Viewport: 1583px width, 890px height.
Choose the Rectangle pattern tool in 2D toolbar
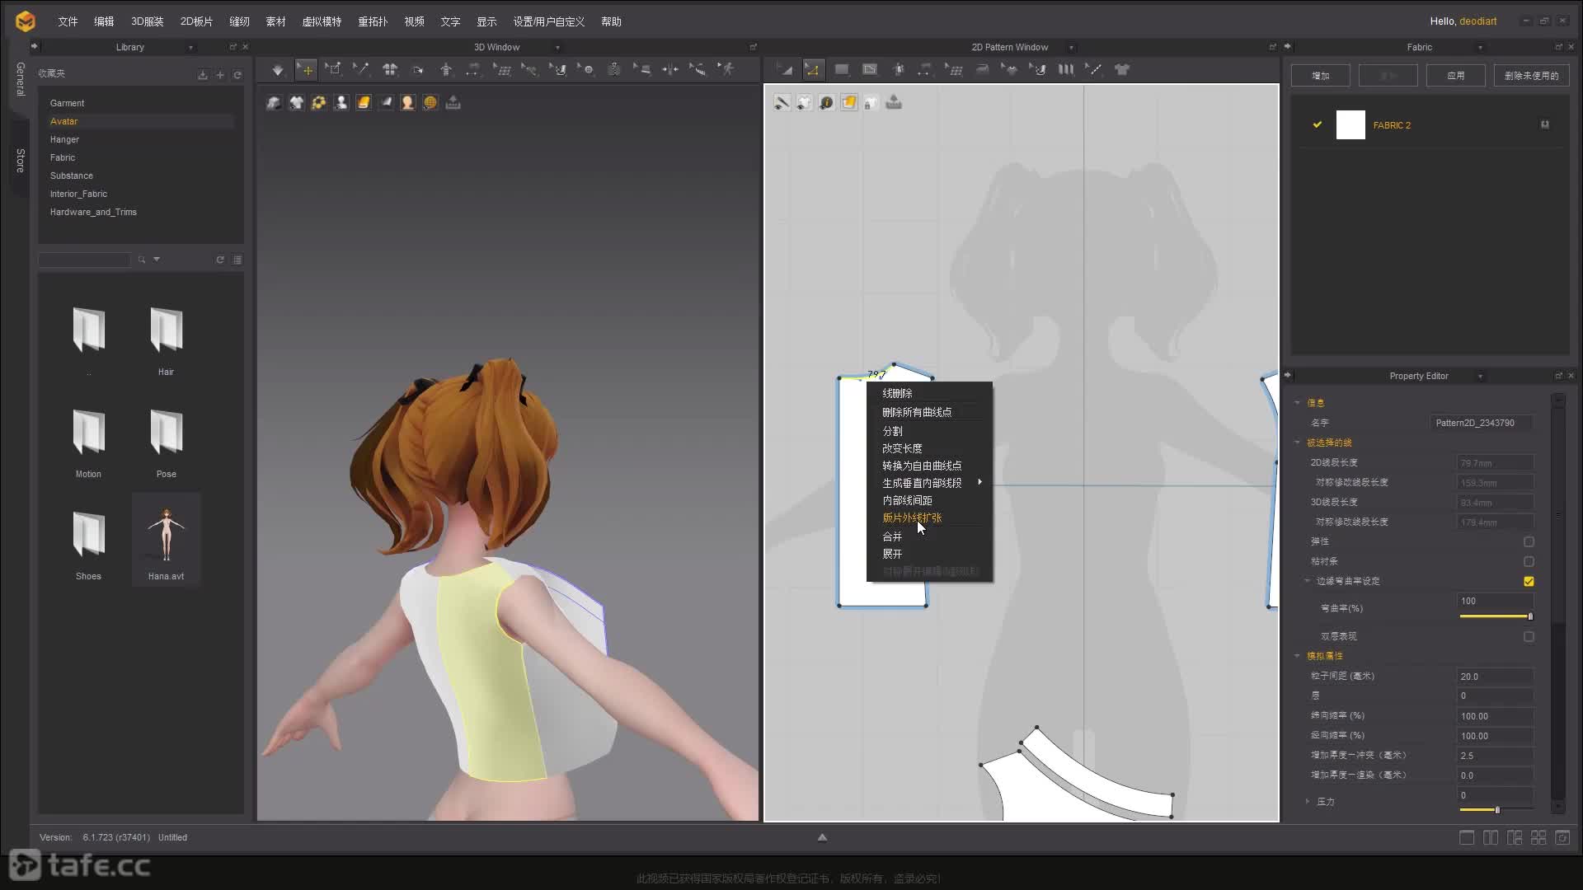pyautogui.click(x=841, y=70)
